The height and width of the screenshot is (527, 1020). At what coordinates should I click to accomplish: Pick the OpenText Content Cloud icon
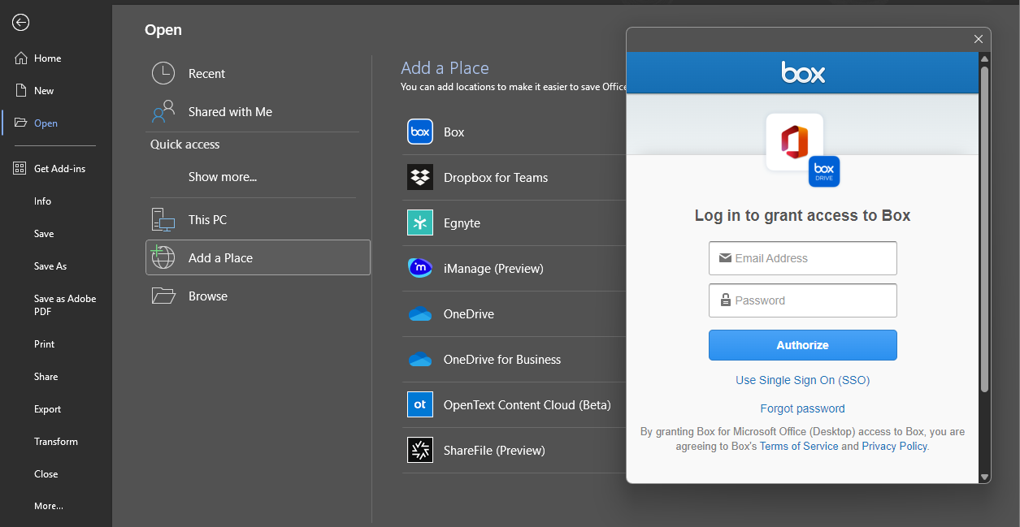pyautogui.click(x=420, y=404)
